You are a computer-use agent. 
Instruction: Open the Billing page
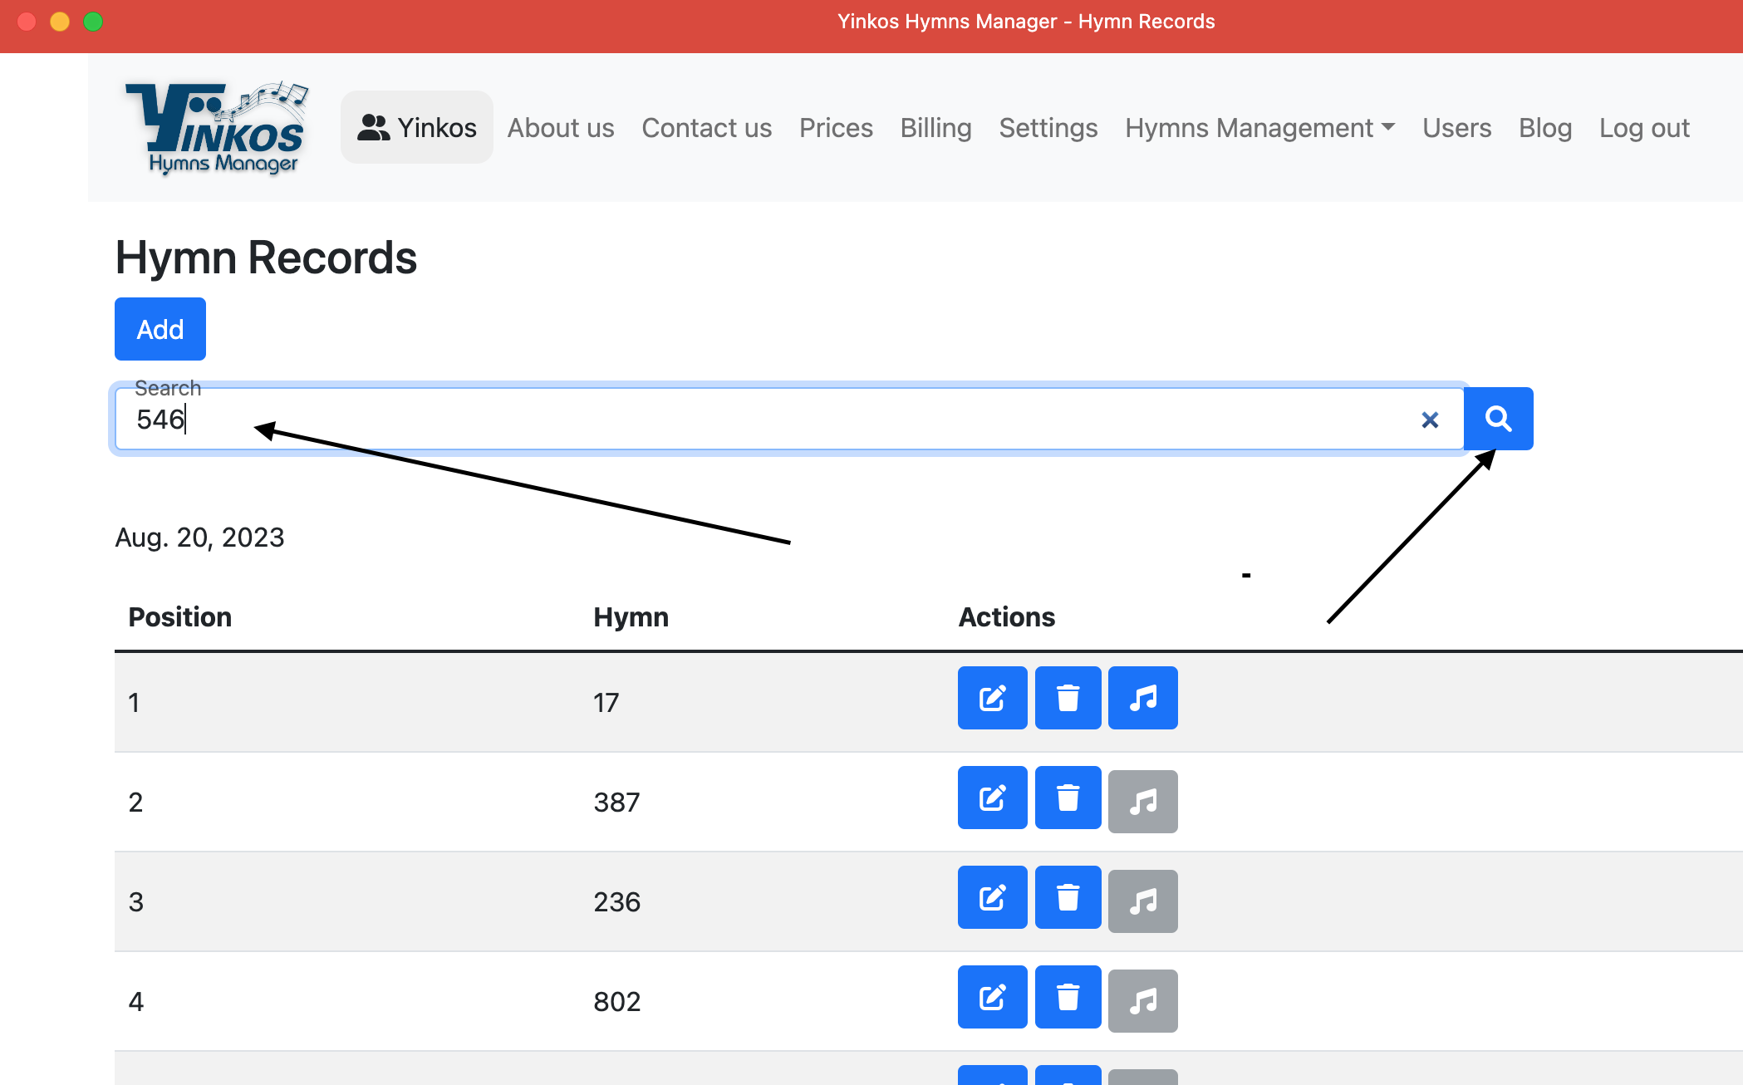(x=936, y=128)
